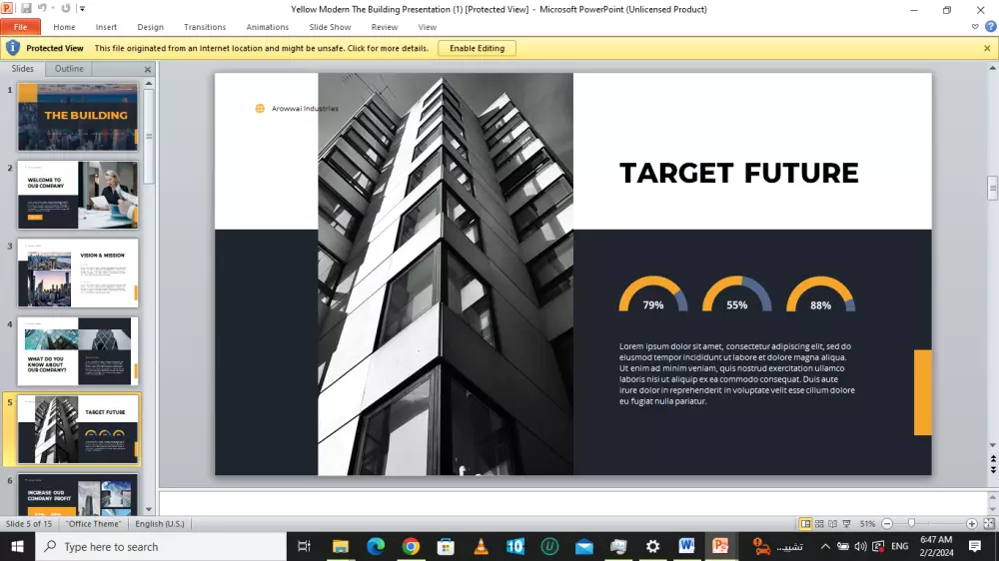Select slide 1 thumbnail The Building
Image resolution: width=999 pixels, height=561 pixels.
click(78, 117)
